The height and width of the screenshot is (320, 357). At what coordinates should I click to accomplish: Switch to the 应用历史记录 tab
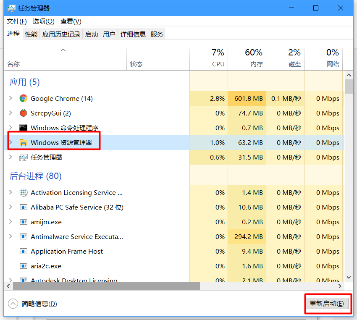coord(61,34)
